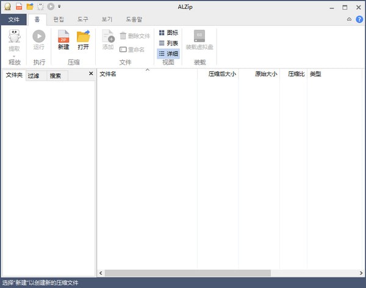Select the 详细 details view mode
The height and width of the screenshot is (288, 366).
[x=168, y=54]
